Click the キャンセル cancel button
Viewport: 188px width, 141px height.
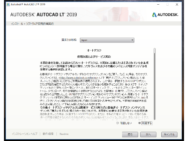tap(169, 135)
